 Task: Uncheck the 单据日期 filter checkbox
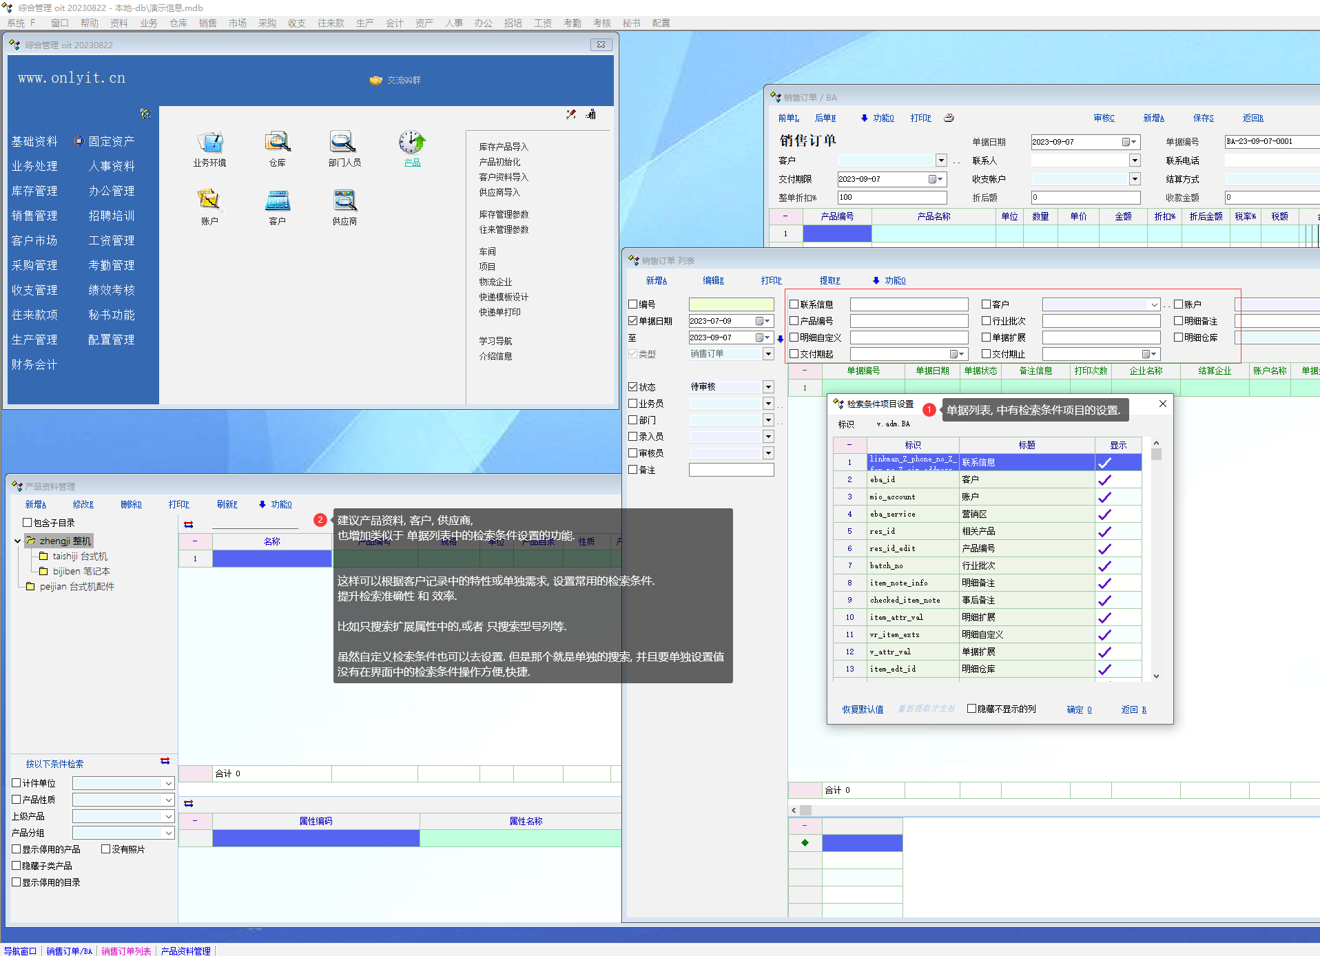[633, 321]
